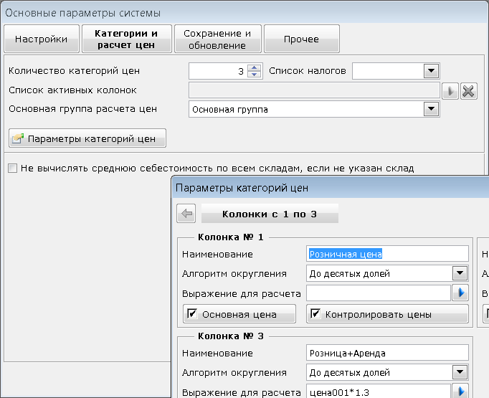Image resolution: width=489 pixels, height=398 pixels.
Task: Click the Количество категорий цен value field
Action: coord(218,71)
